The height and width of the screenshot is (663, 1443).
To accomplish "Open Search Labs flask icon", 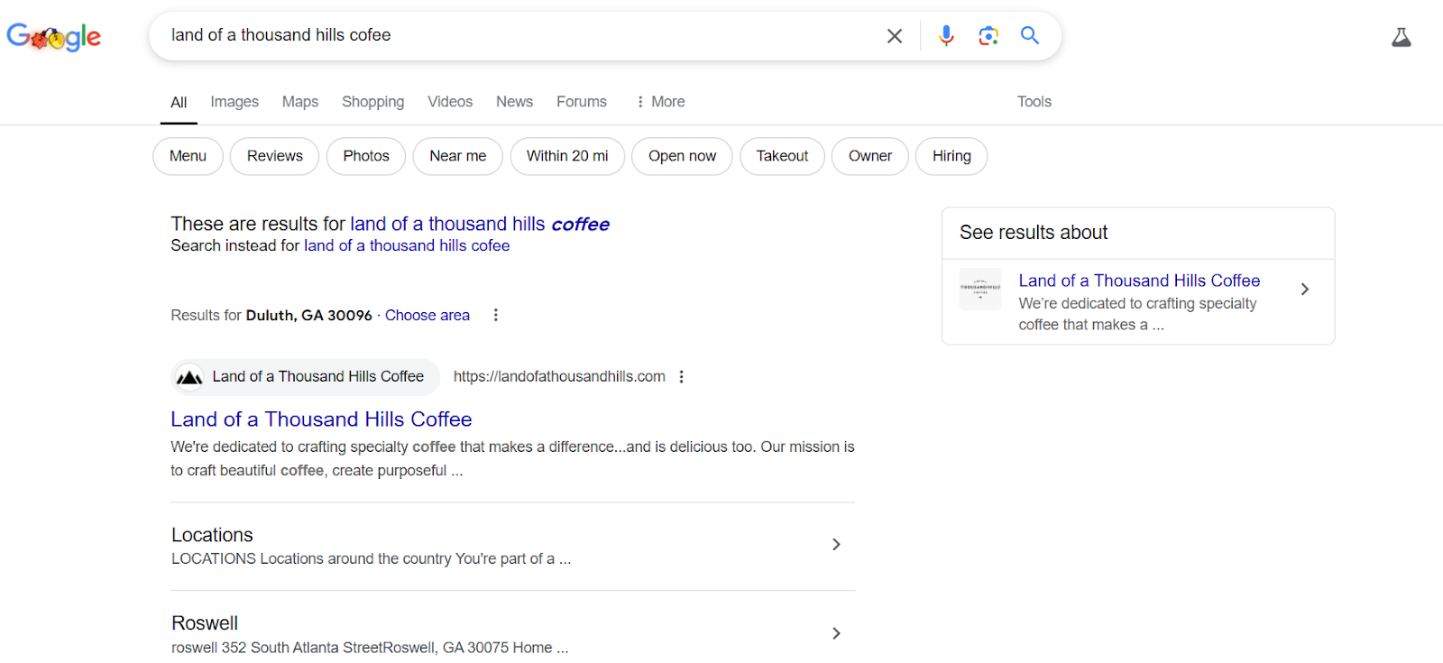I will (1402, 37).
